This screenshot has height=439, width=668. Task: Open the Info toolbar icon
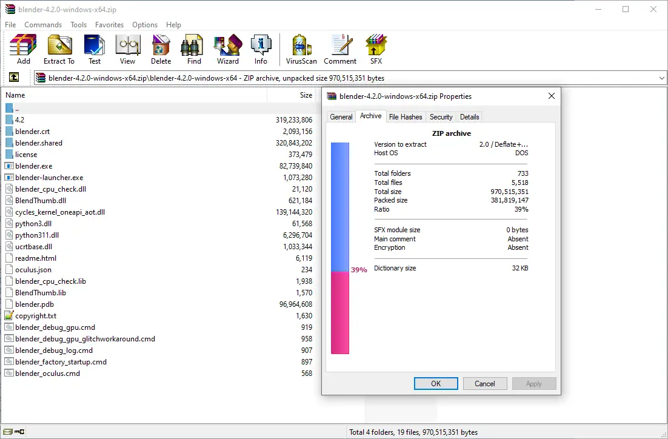(261, 50)
